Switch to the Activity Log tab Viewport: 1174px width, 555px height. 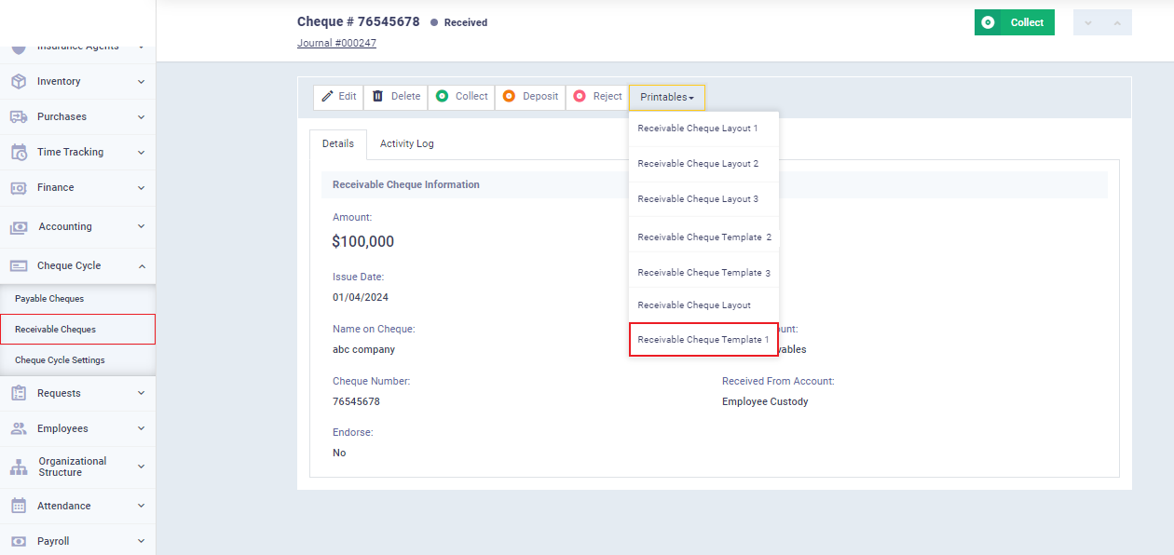tap(406, 144)
